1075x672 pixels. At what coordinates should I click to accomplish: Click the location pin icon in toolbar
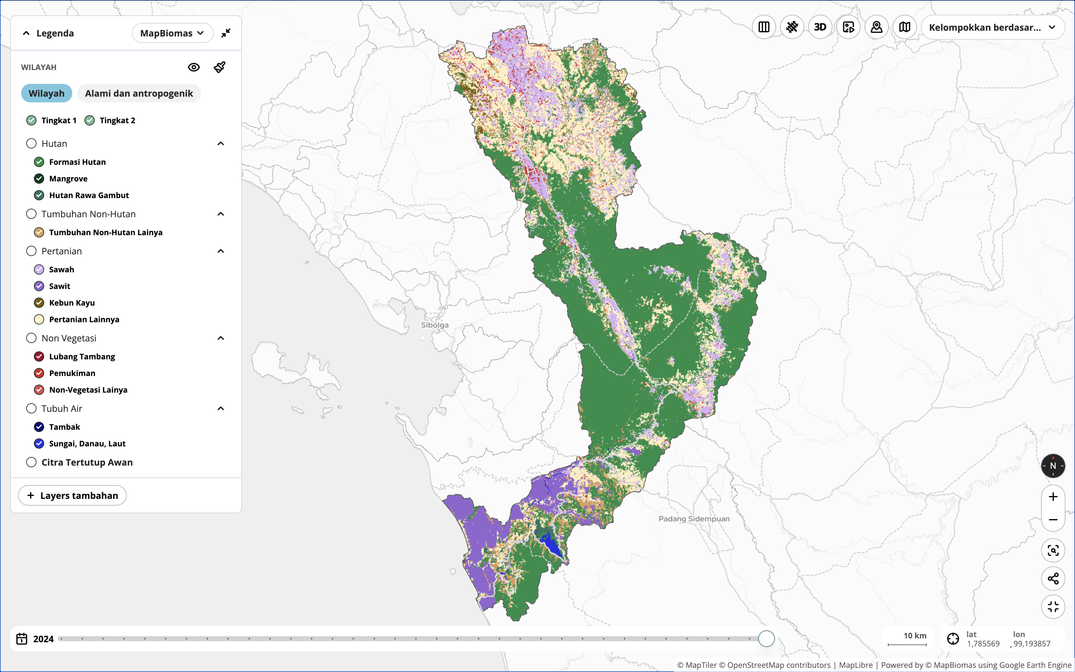[876, 27]
